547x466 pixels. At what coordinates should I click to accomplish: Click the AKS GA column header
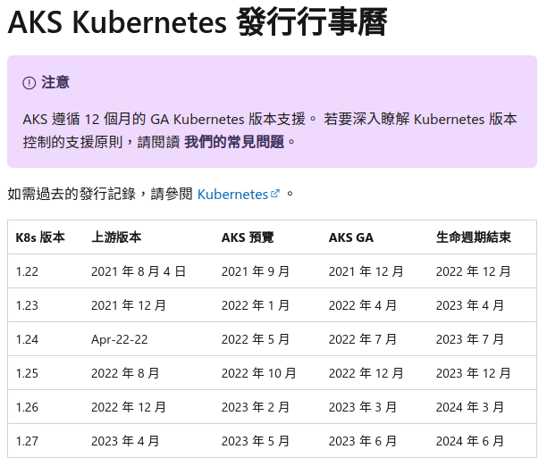tap(351, 237)
